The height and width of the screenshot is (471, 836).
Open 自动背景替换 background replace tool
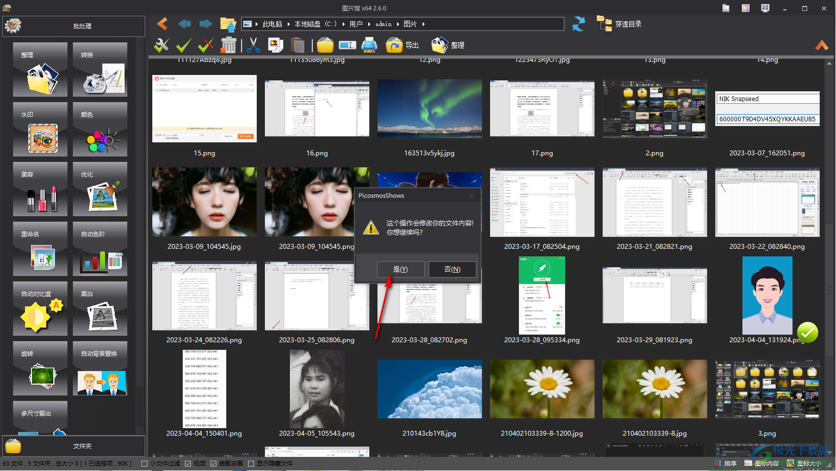pos(100,369)
